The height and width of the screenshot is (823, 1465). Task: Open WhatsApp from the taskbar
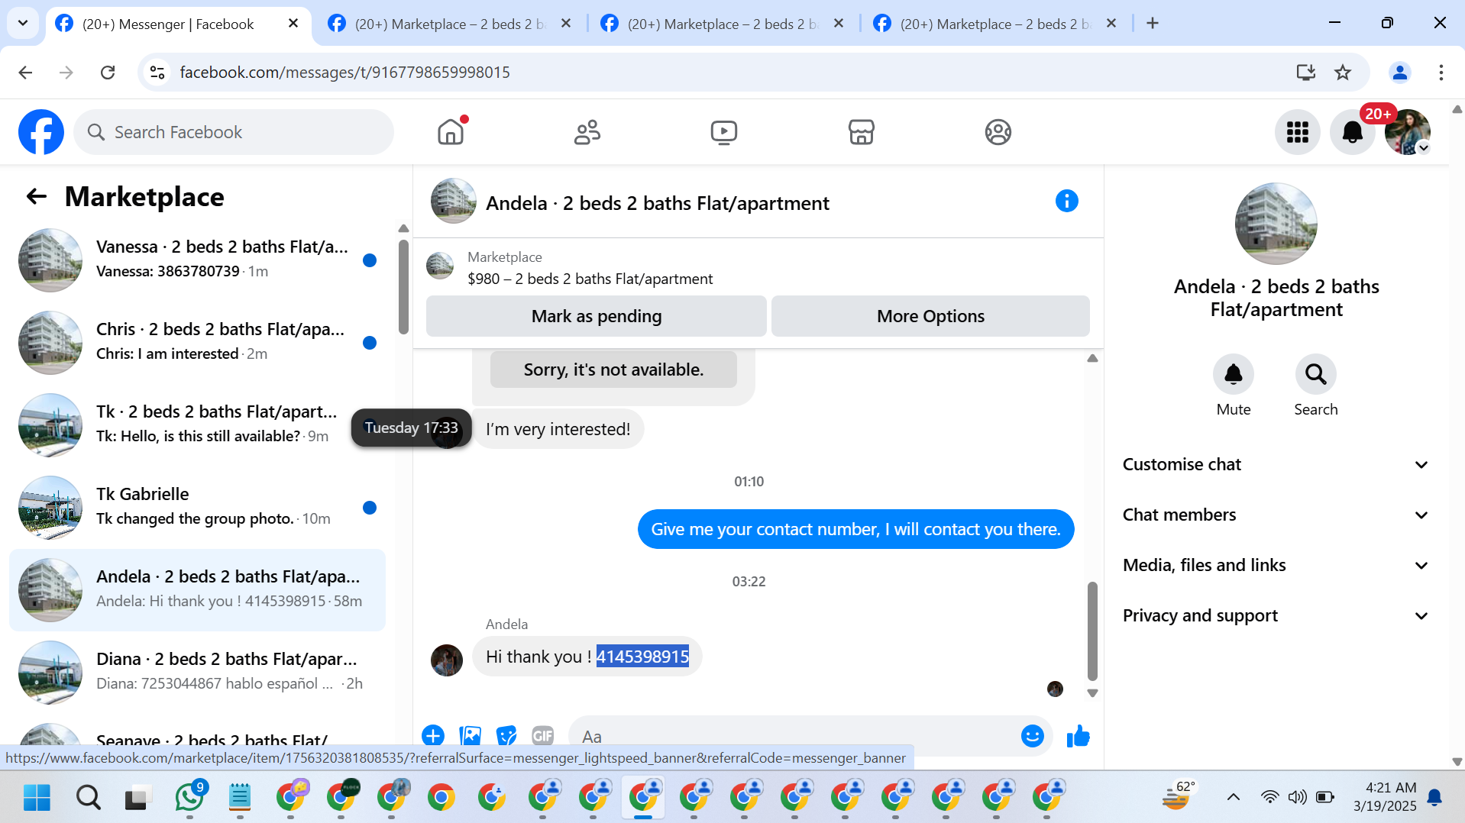[189, 797]
